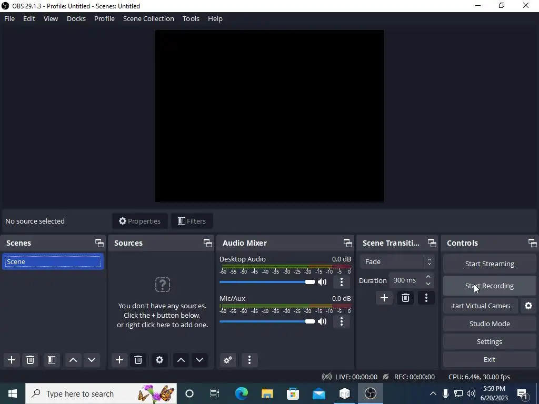Add a new scene with plus icon

(12, 360)
